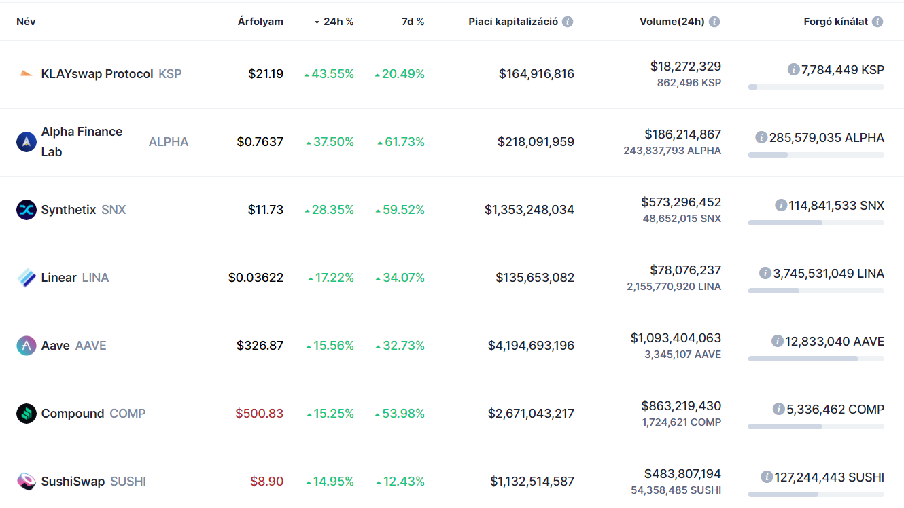Click info icon before 127,244,443 SUSHI supply
This screenshot has width=904, height=508.
pyautogui.click(x=767, y=477)
